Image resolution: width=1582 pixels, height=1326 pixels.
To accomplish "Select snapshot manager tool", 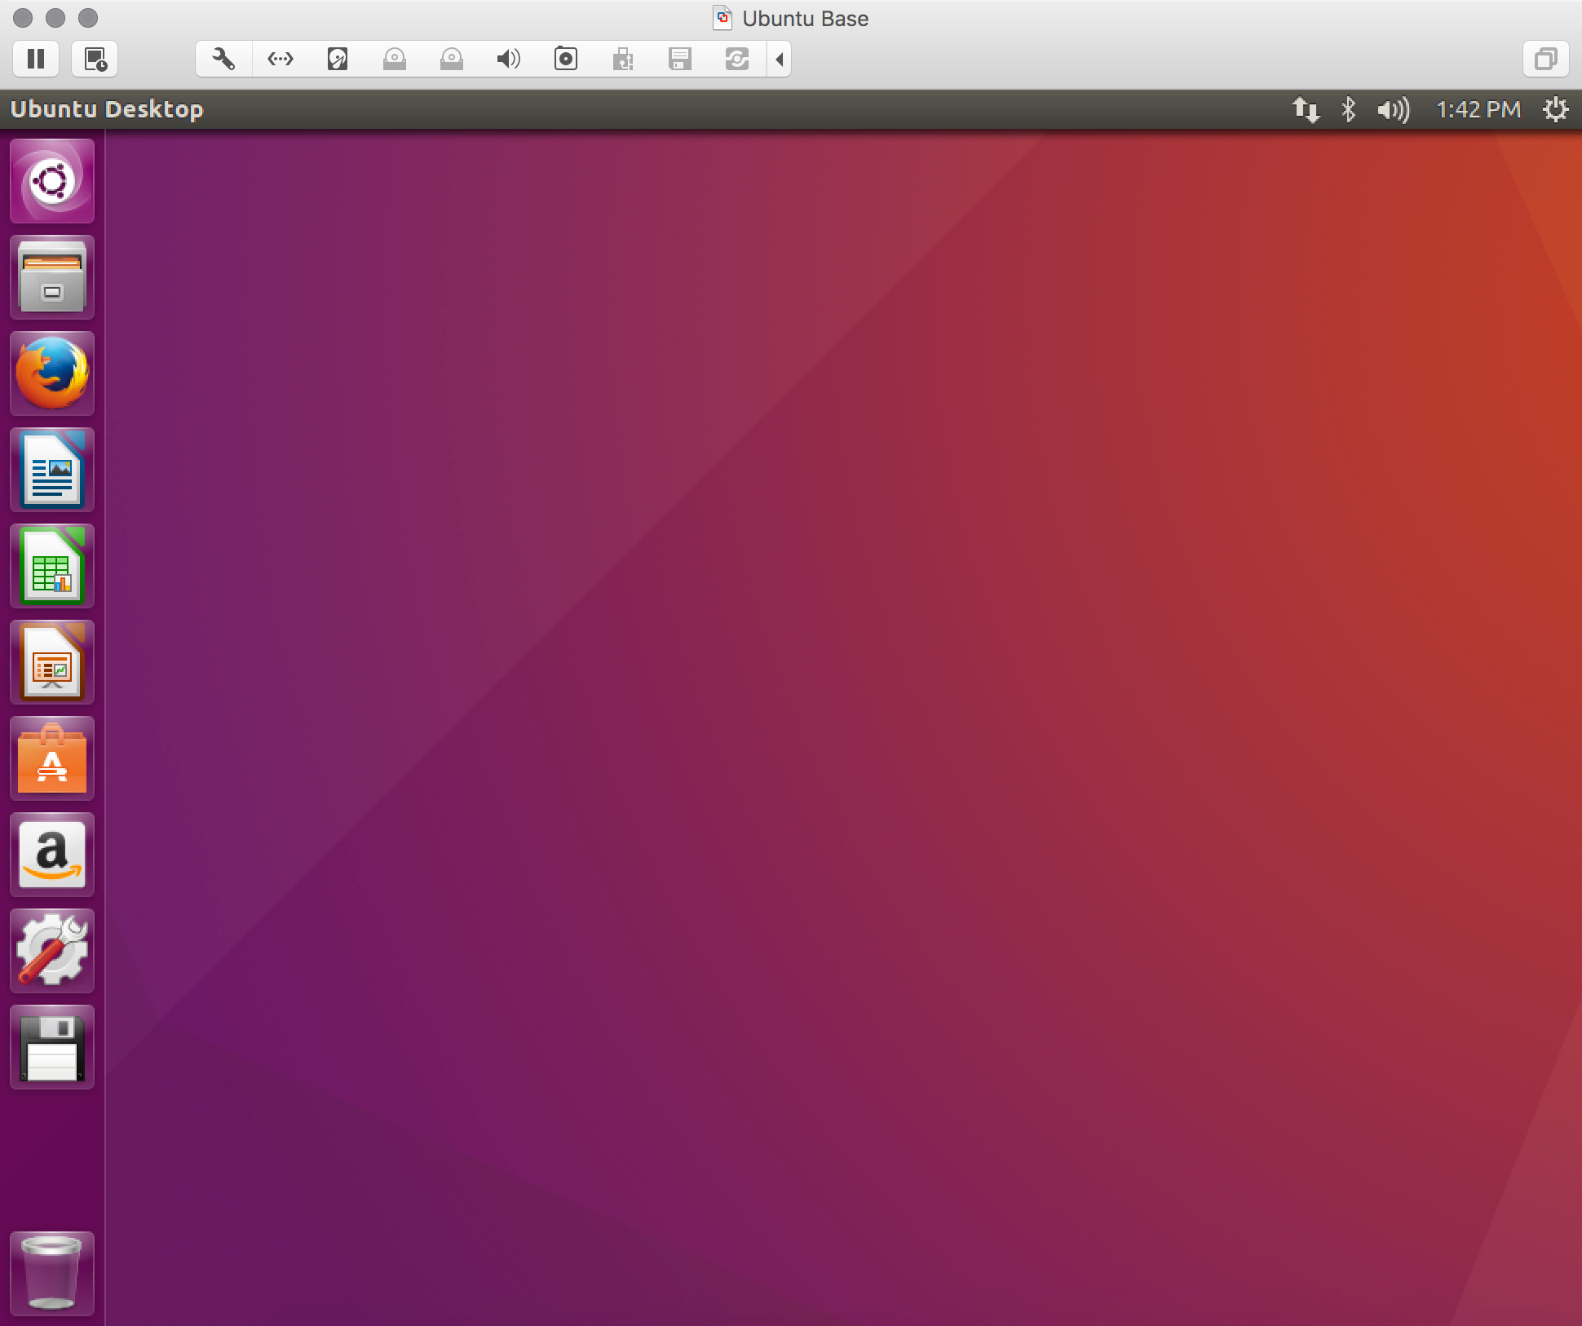I will tap(735, 60).
